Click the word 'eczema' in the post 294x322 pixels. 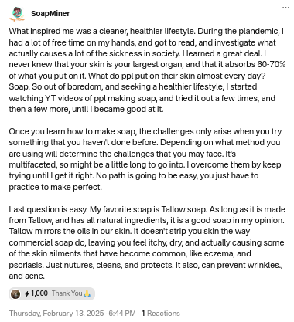coord(218,254)
